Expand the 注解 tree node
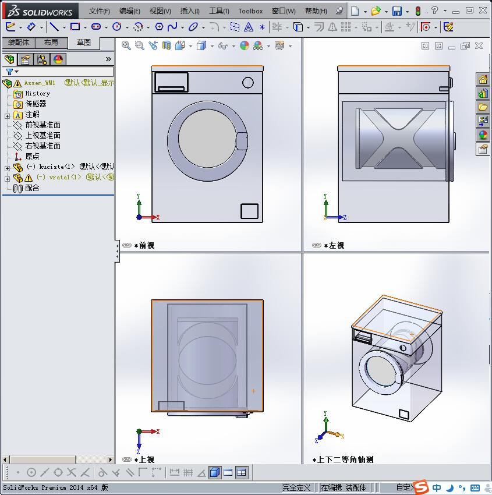The image size is (492, 495). [x=7, y=116]
